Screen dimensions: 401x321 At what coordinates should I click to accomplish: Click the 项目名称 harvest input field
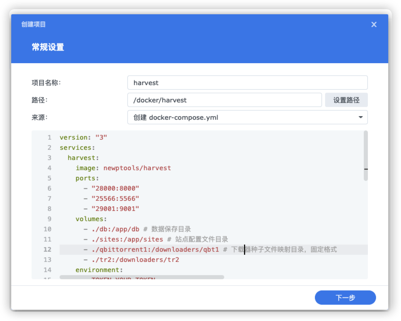pos(247,83)
